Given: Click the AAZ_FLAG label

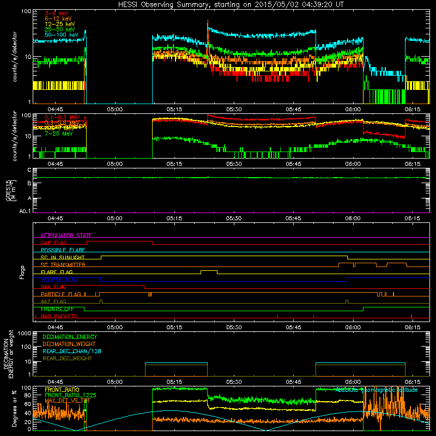Looking at the screenshot, I should 53,302.
